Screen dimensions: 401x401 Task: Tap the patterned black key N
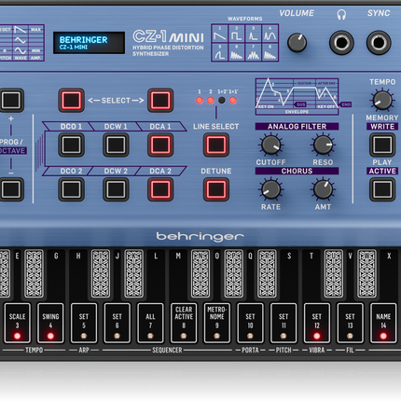pyautogui.click(x=200, y=272)
